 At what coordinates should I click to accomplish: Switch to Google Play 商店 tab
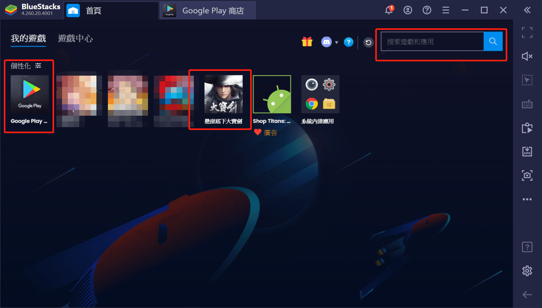pyautogui.click(x=208, y=10)
